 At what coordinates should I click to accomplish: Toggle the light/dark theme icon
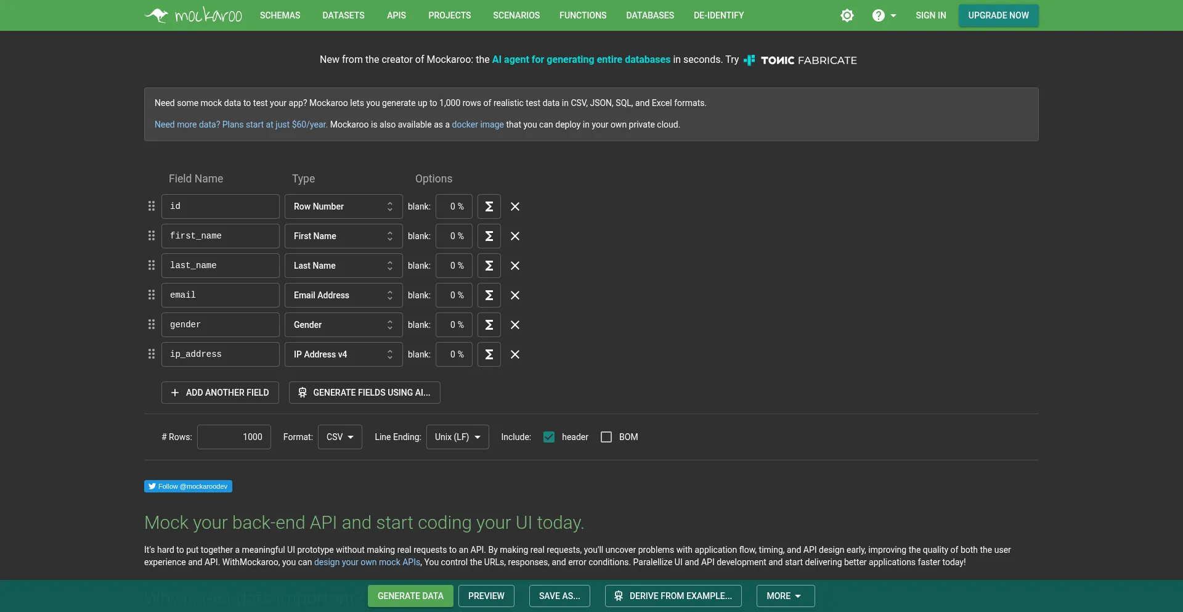coord(847,15)
